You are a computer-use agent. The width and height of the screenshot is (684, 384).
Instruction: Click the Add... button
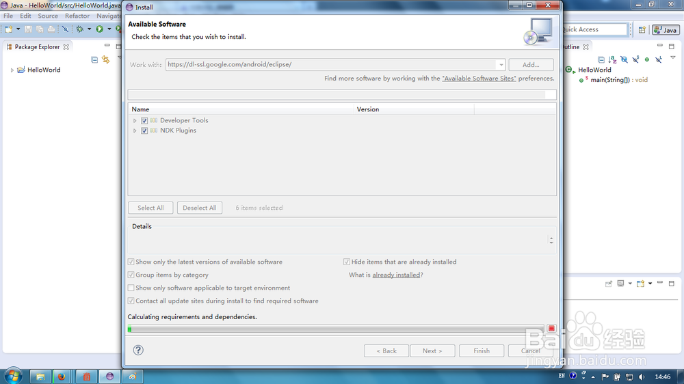coord(531,65)
